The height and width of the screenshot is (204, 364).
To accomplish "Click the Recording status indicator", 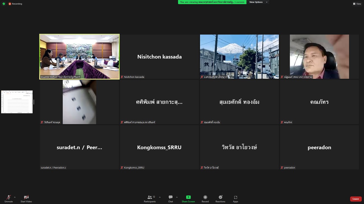I will pyautogui.click(x=15, y=4).
